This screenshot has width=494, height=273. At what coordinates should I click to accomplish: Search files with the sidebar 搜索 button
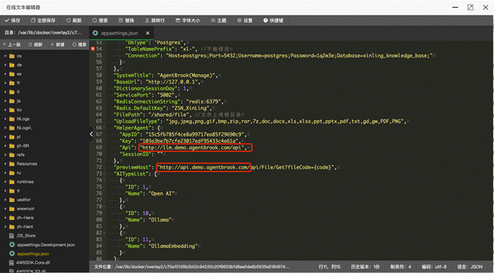(79, 44)
